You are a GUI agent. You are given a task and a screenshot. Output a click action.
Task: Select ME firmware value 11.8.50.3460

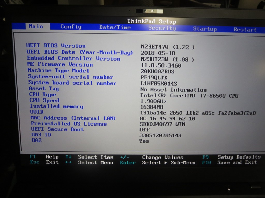(161, 65)
